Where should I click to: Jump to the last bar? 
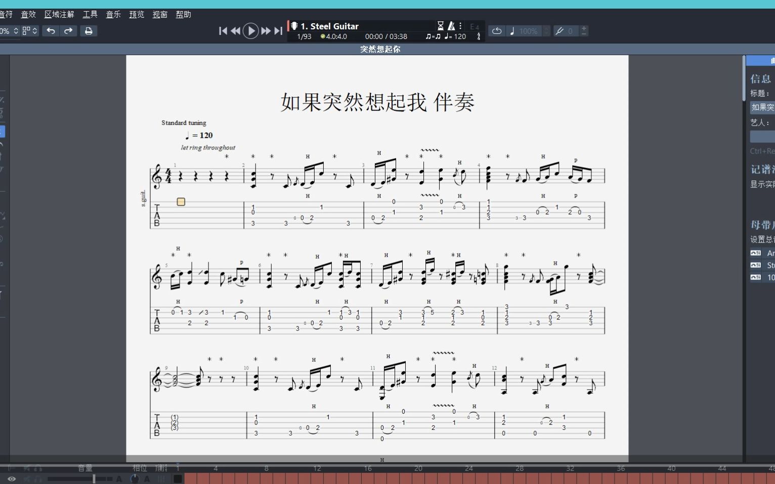[x=278, y=31]
